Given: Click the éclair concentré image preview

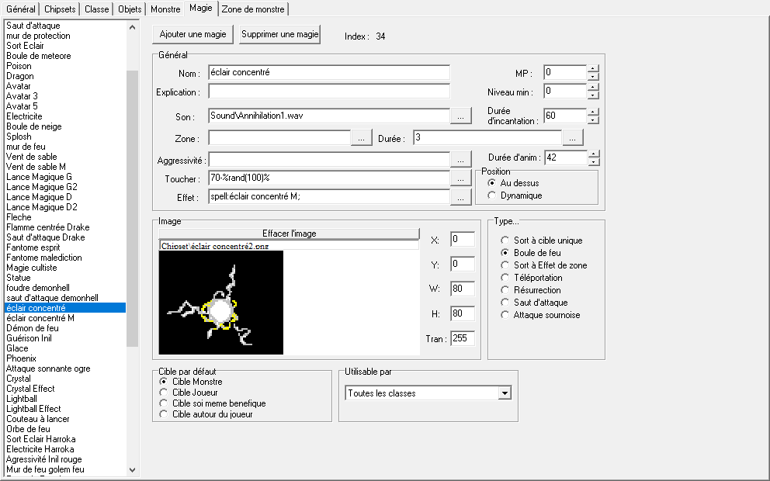Looking at the screenshot, I should click(221, 303).
